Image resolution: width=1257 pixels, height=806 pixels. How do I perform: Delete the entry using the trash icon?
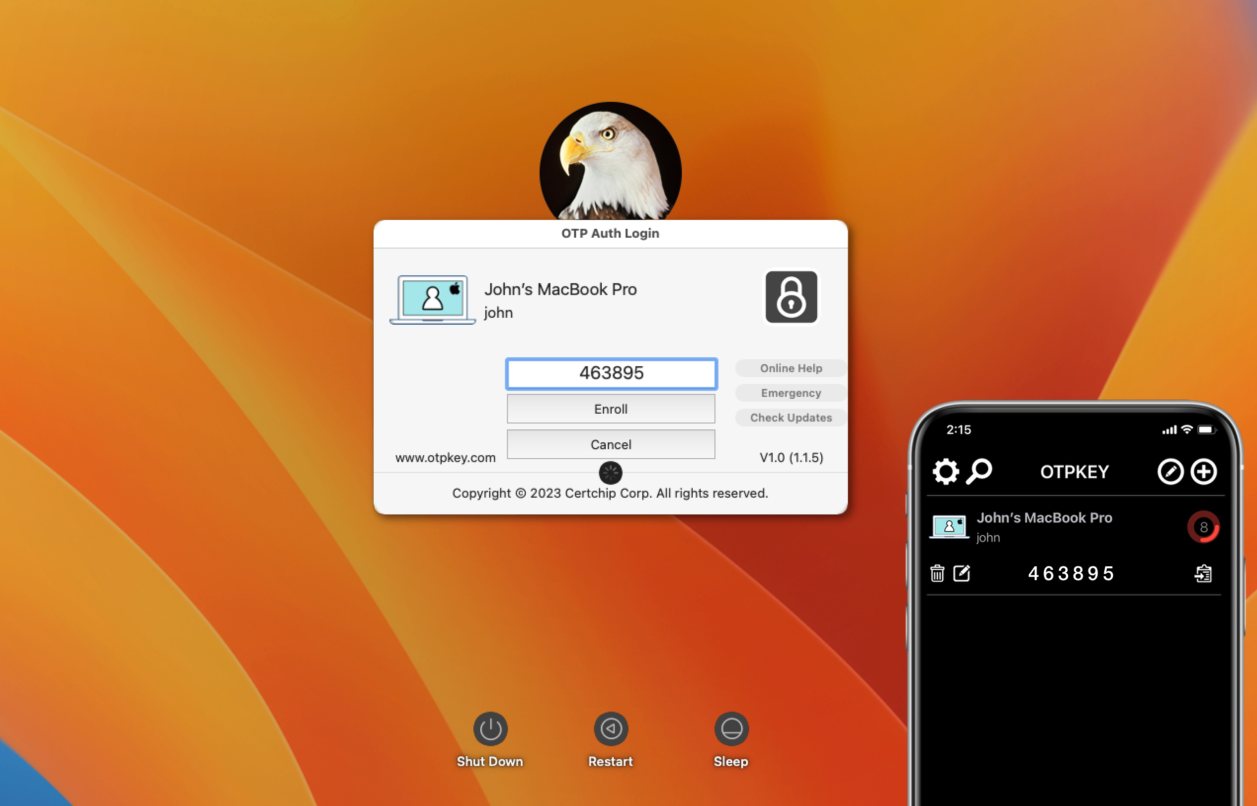[937, 574]
